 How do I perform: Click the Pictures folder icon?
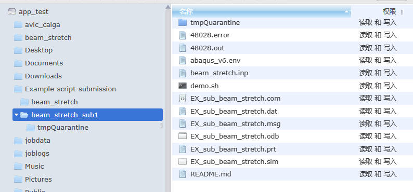(x=18, y=179)
